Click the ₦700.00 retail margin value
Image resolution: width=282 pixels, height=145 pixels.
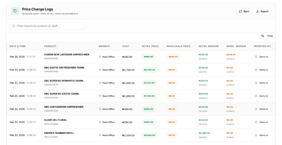203,68
